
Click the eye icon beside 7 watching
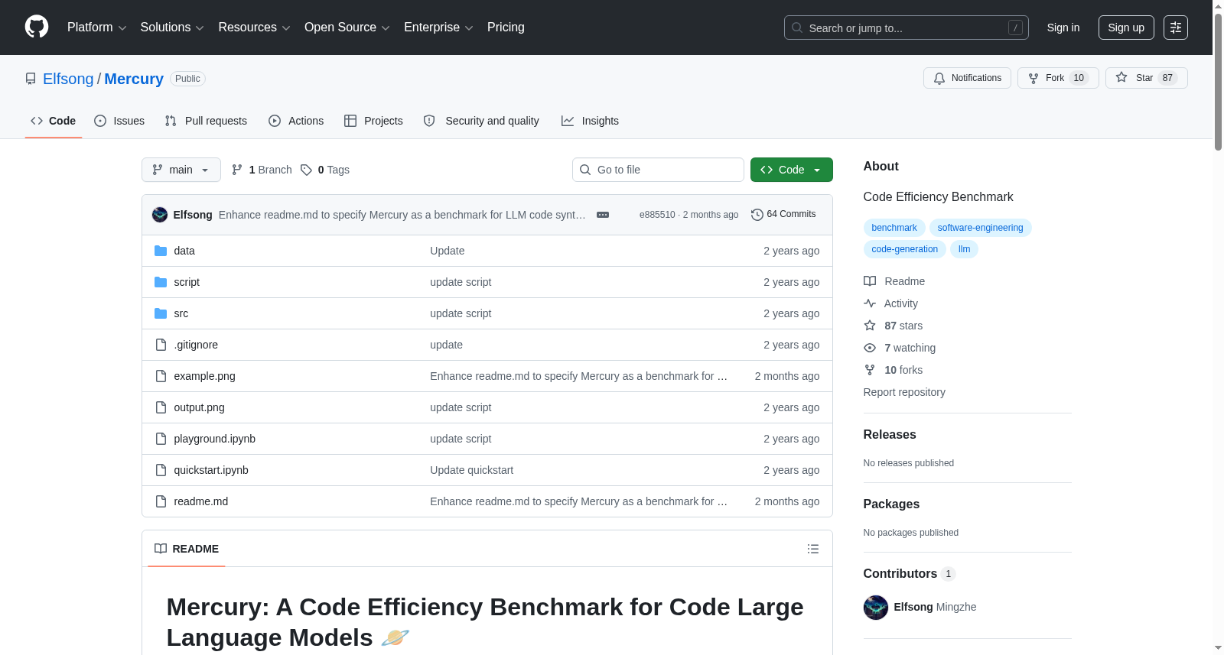(870, 348)
